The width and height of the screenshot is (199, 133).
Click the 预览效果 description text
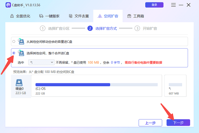(x=44, y=72)
